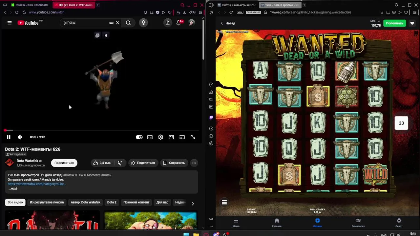
Task: Open the YouTube player settings gear
Action: click(x=160, y=137)
